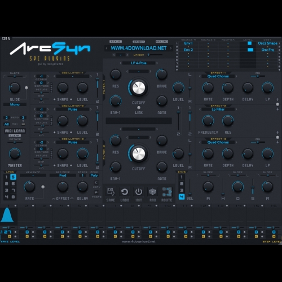Click the Effect-2 Lp Filter Frequency knob
Viewport: 282px width, 282px height.
[208, 121]
